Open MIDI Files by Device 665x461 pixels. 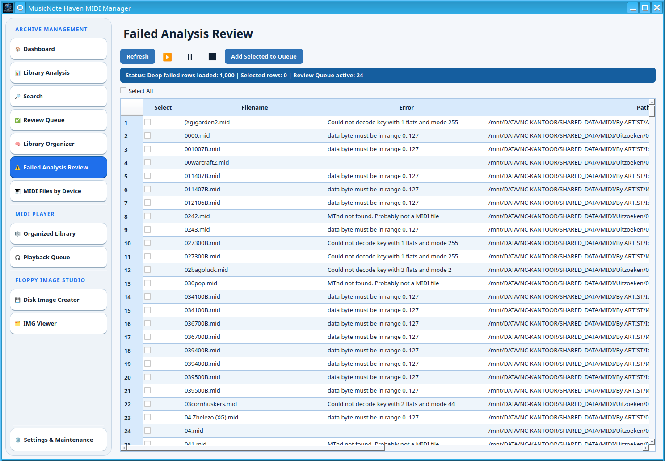pyautogui.click(x=59, y=191)
